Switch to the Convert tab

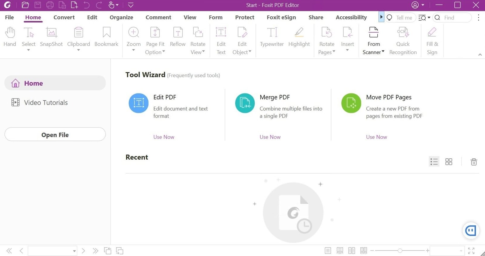[64, 17]
